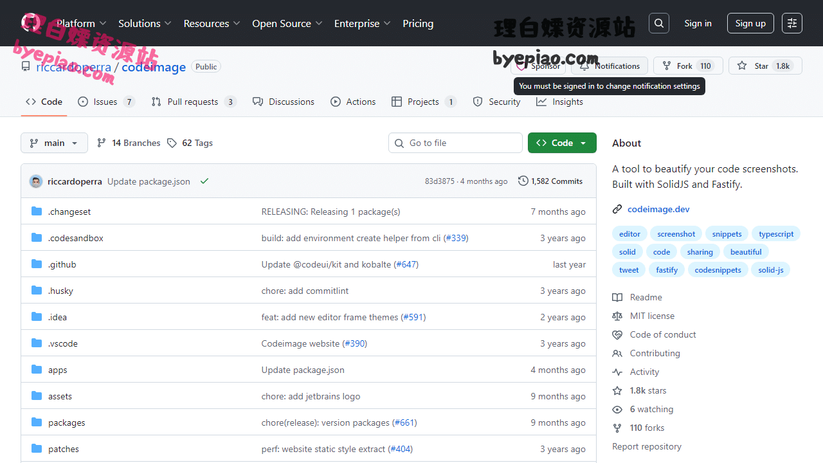Click the star icon on the Star button
The image size is (823, 463).
point(742,66)
